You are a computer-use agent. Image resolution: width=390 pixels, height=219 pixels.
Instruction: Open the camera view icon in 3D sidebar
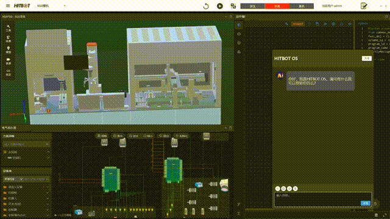[8, 61]
